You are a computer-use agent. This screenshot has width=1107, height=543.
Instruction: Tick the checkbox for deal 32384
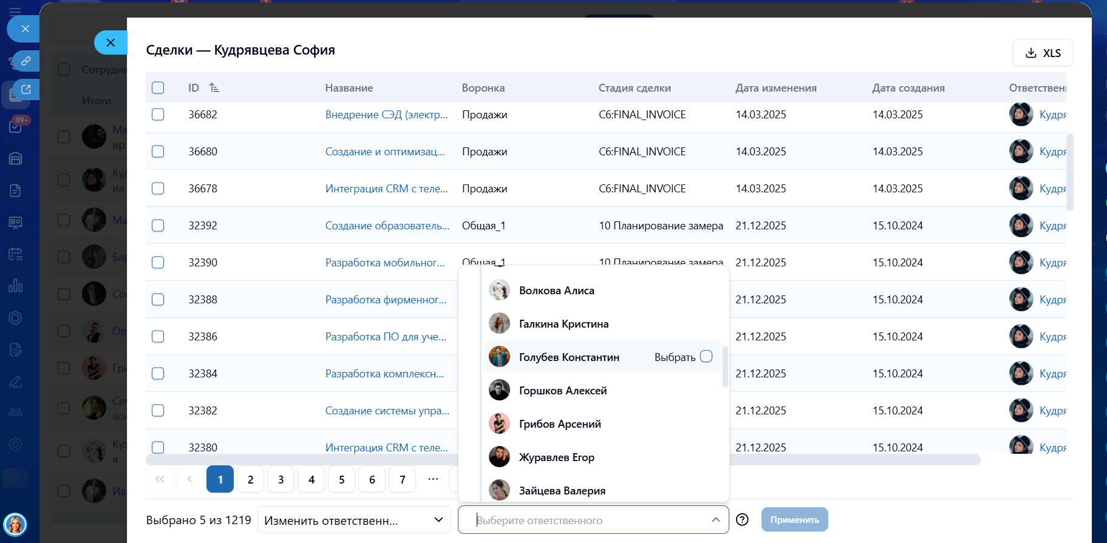coord(158,374)
